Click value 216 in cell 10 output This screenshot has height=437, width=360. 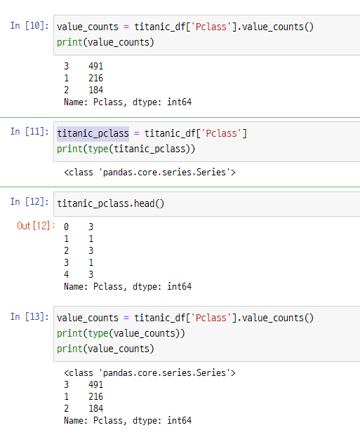(x=96, y=79)
